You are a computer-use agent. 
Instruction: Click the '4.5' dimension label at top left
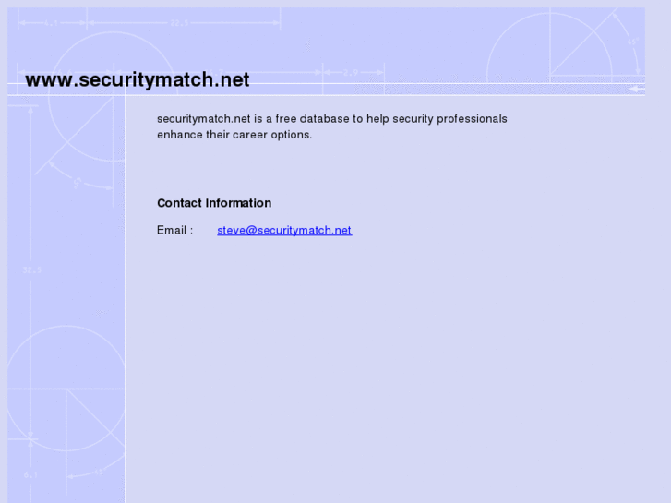click(x=53, y=23)
